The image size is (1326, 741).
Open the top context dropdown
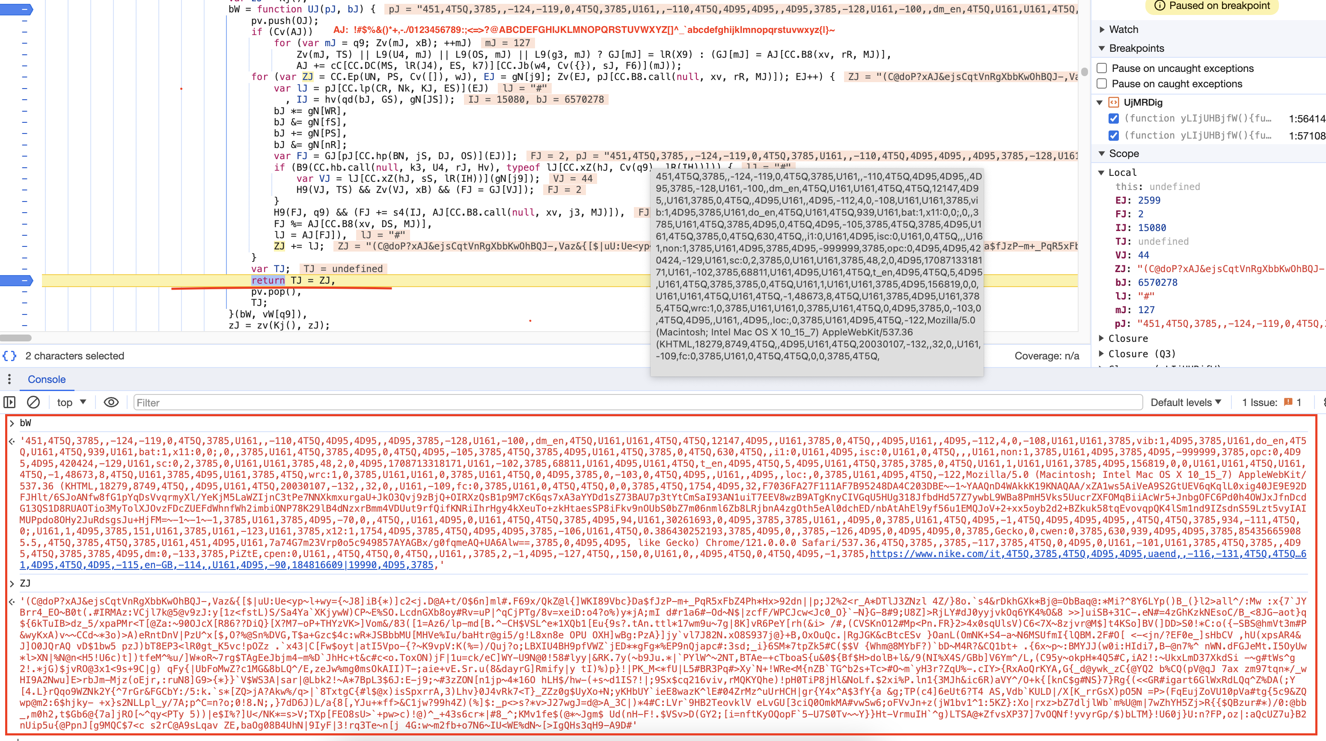(x=71, y=403)
